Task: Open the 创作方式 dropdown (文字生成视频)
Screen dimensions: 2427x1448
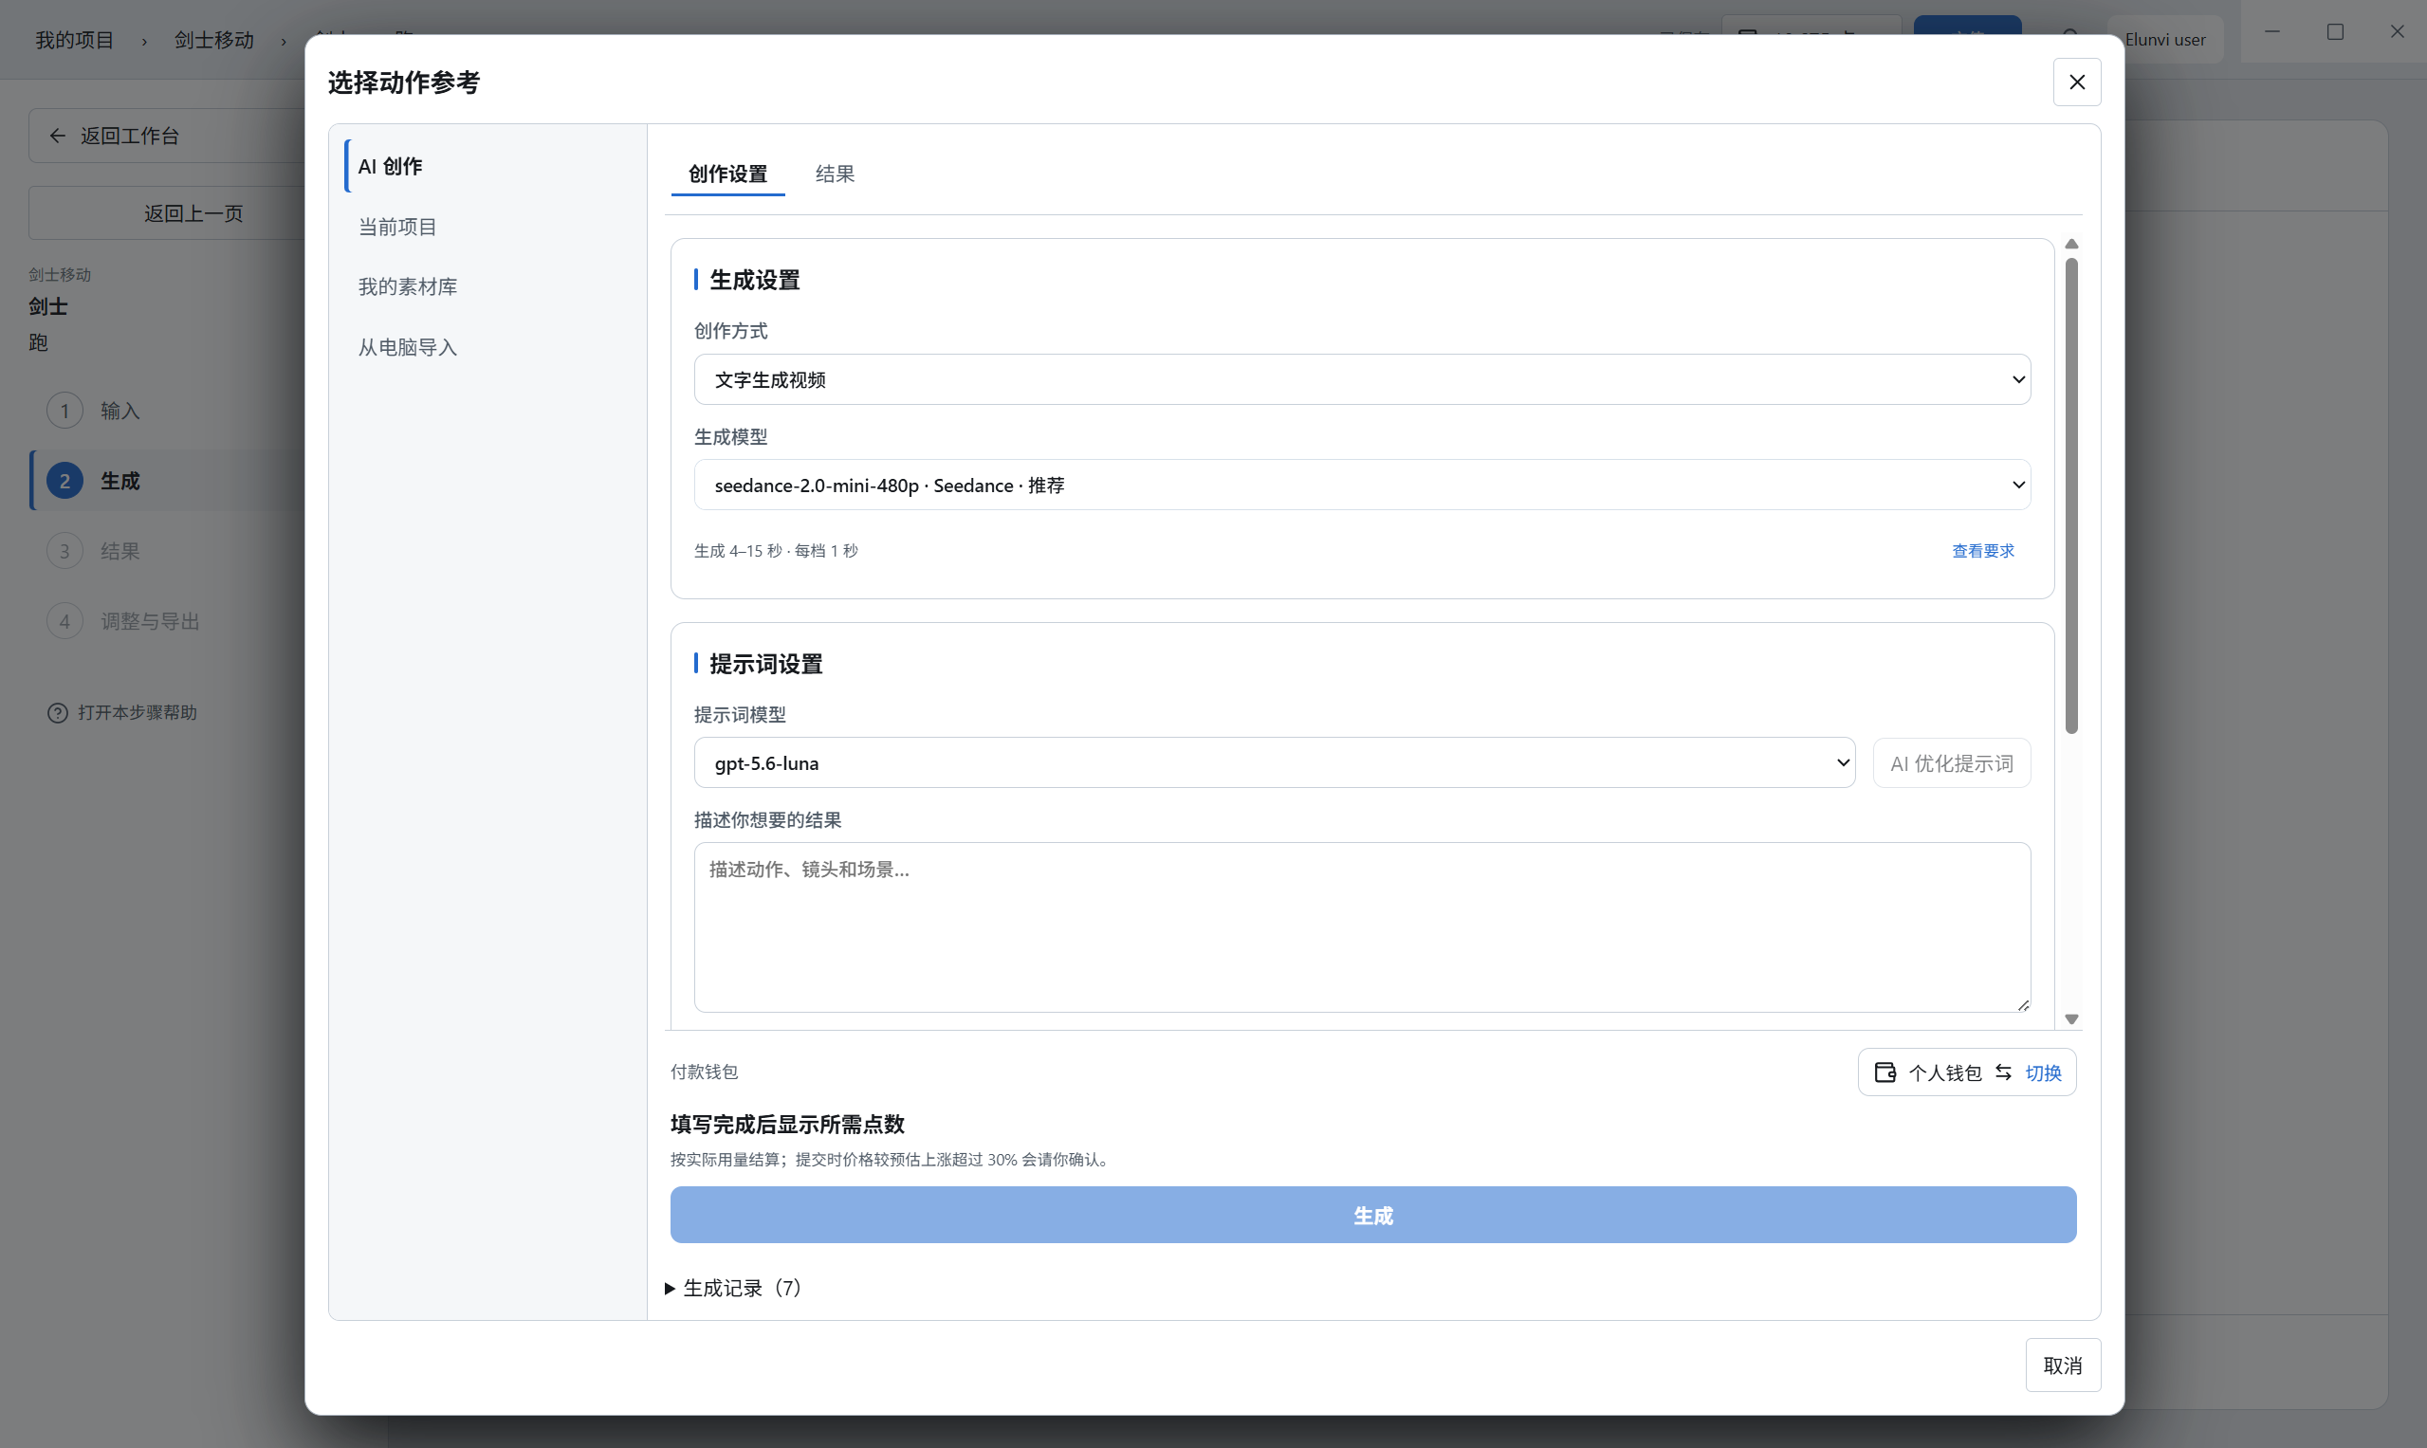Action: (1362, 379)
